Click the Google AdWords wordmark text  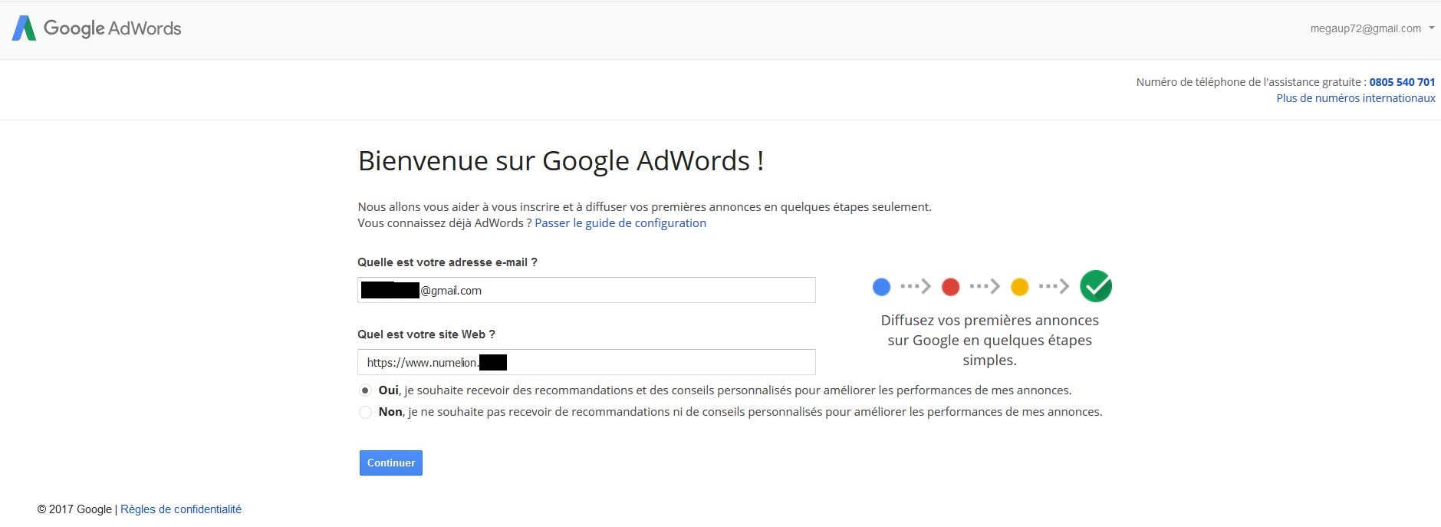click(113, 28)
